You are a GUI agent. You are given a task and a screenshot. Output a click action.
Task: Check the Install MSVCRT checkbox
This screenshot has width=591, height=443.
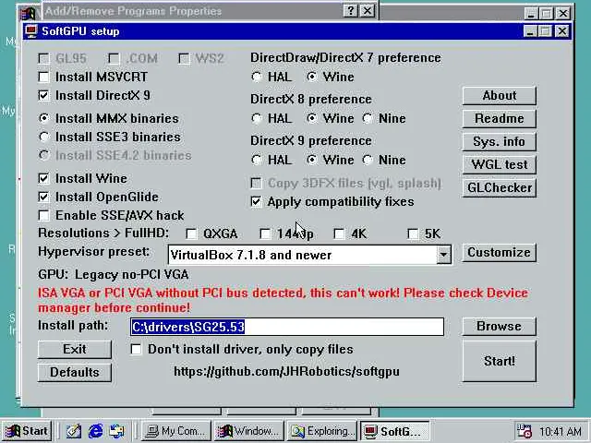pyautogui.click(x=43, y=77)
